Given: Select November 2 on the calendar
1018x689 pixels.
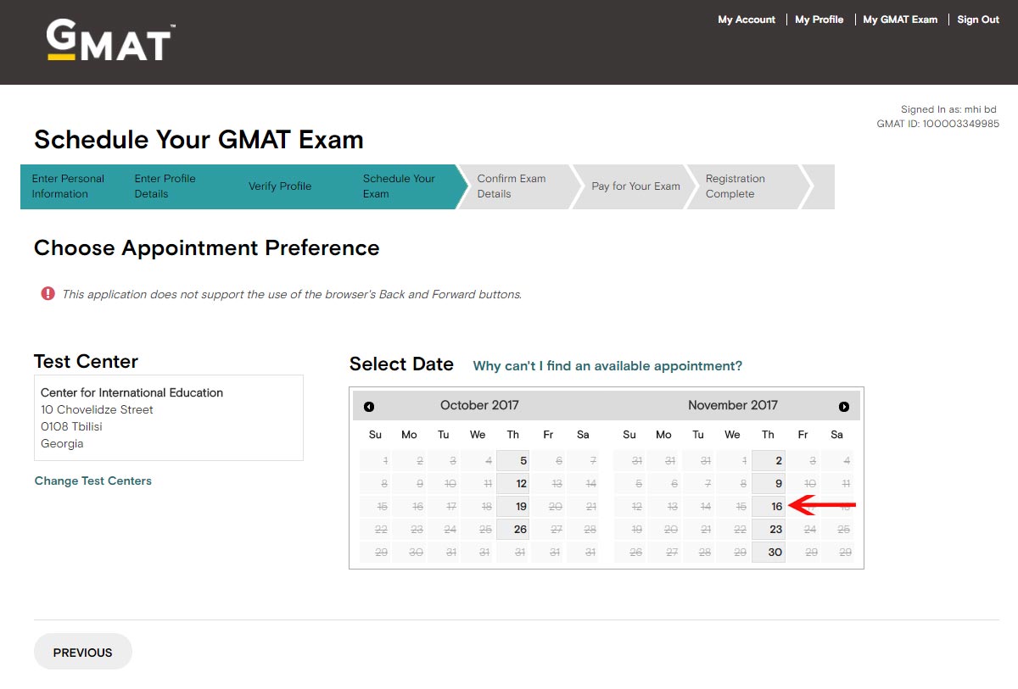Looking at the screenshot, I should click(768, 460).
